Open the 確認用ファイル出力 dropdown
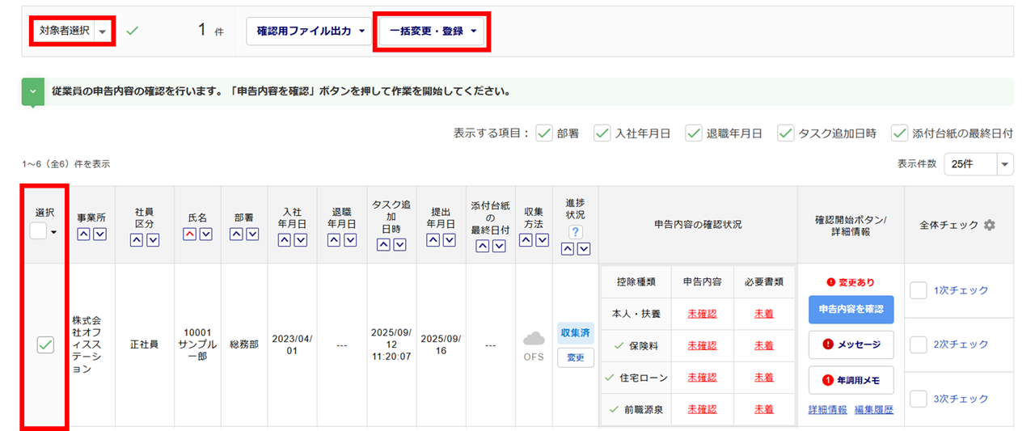This screenshot has height=431, width=1035. pyautogui.click(x=309, y=31)
